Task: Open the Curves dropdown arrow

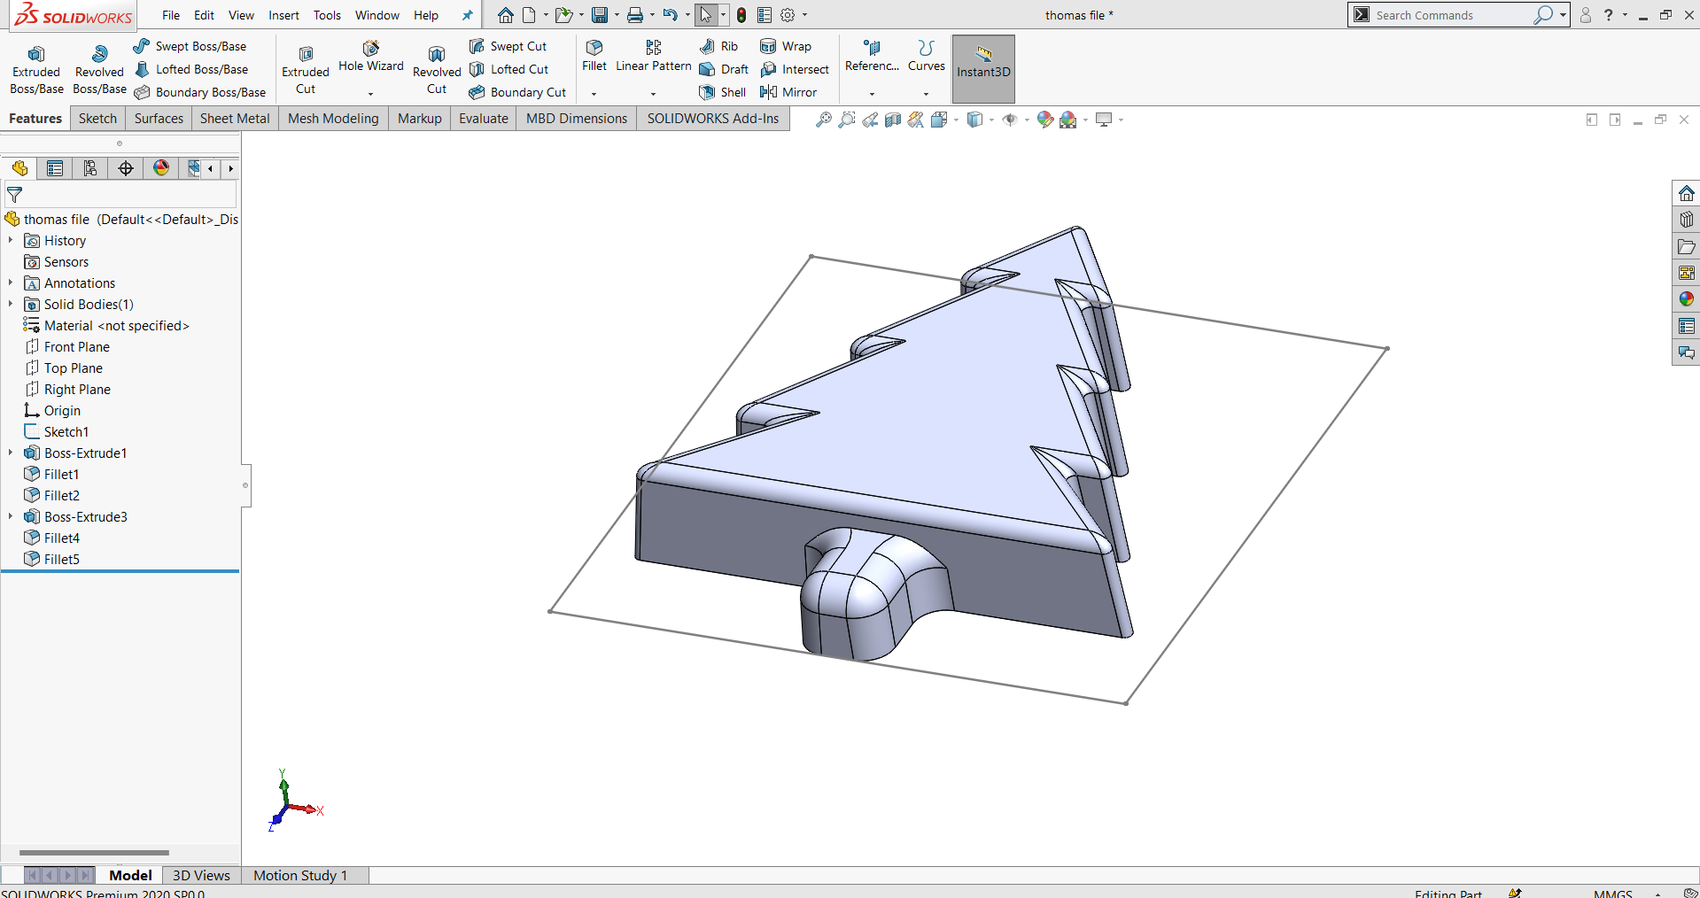Action: pyautogui.click(x=927, y=93)
